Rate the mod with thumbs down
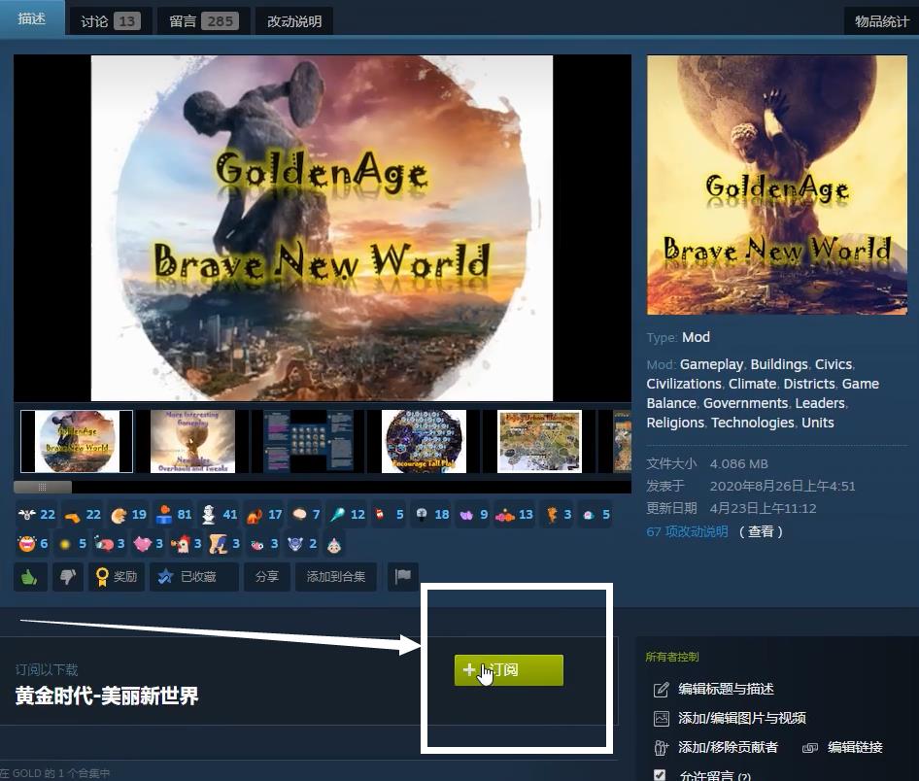 (x=68, y=577)
